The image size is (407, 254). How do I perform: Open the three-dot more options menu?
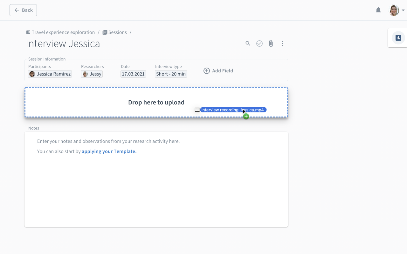282,43
